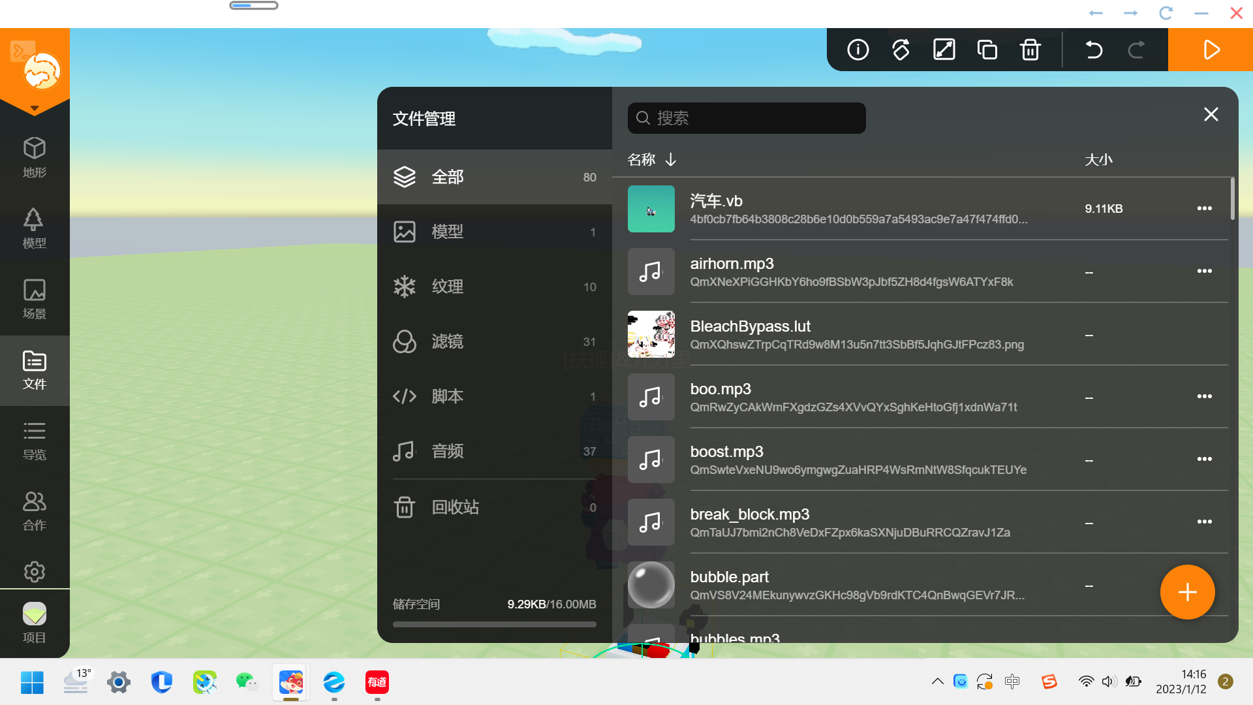Show object info with the info icon

858,50
